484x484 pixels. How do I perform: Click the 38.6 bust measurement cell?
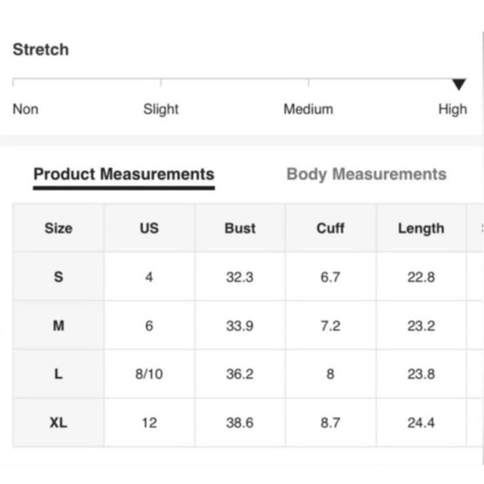click(x=240, y=422)
